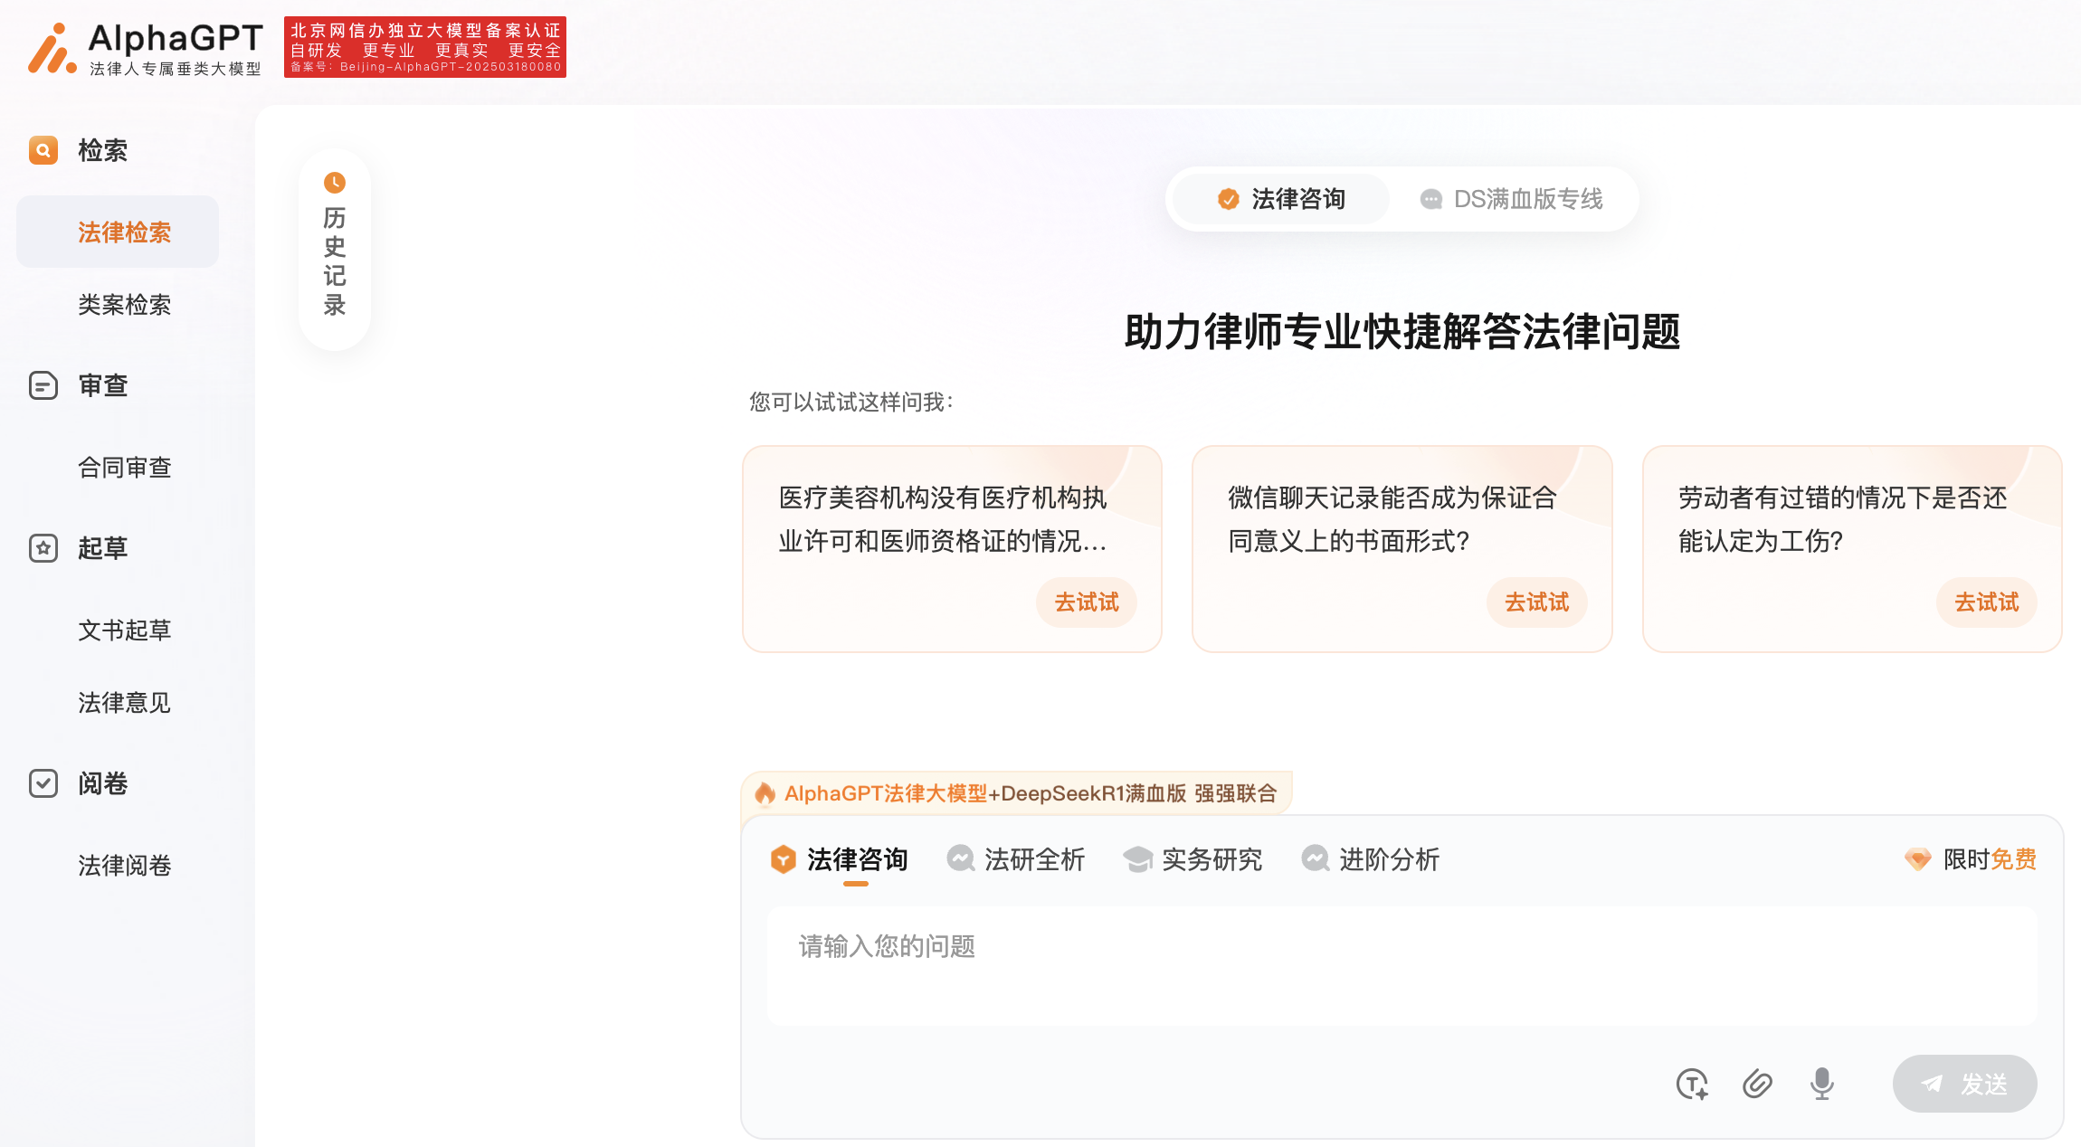Click the checkmark 阅卷 section icon
Image resolution: width=2081 pixels, height=1147 pixels.
(43, 783)
